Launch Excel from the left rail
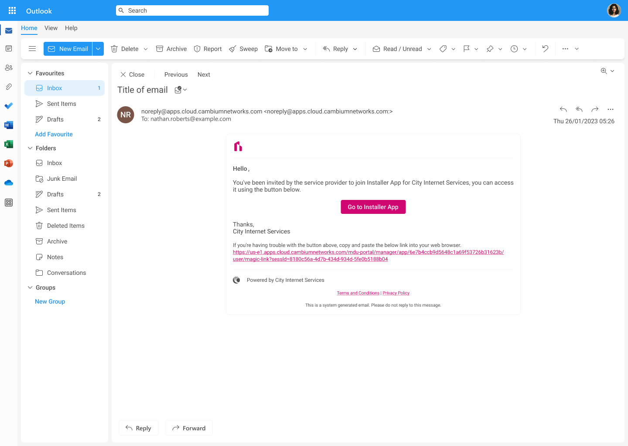This screenshot has height=446, width=628. pyautogui.click(x=9, y=144)
